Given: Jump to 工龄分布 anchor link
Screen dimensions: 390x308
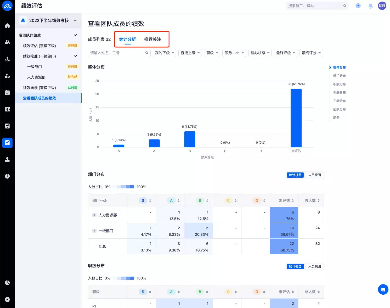Looking at the screenshot, I should pyautogui.click(x=339, y=101).
